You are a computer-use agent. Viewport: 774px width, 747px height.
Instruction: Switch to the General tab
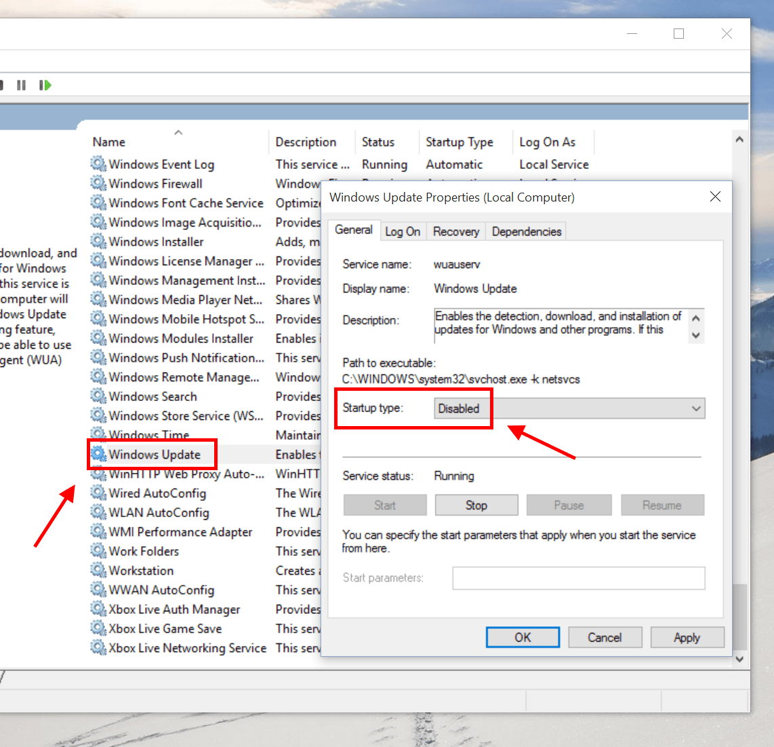[x=354, y=230]
